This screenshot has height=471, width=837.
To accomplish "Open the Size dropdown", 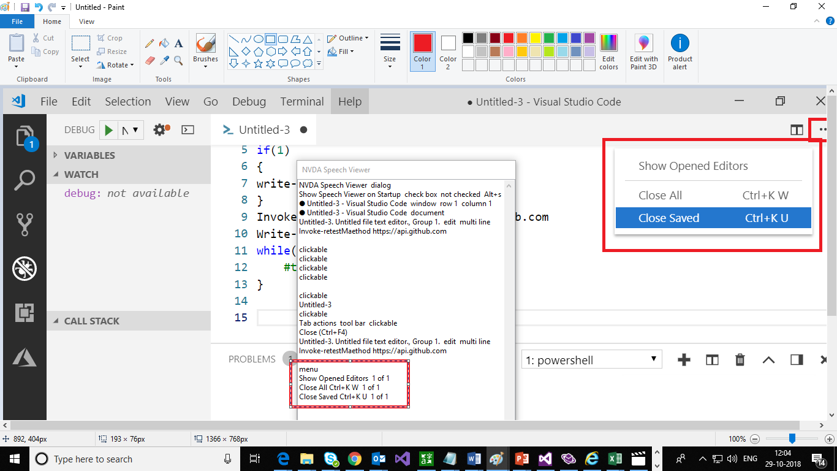I will pos(390,52).
